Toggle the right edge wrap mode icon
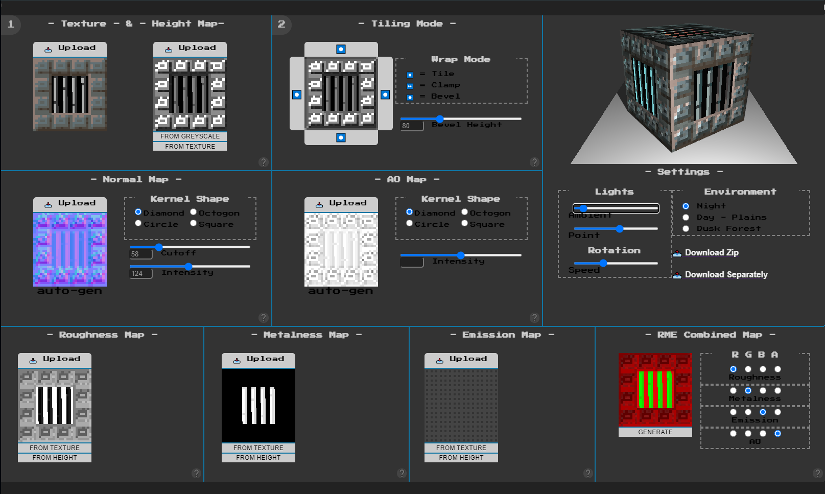The image size is (825, 494). tap(385, 95)
